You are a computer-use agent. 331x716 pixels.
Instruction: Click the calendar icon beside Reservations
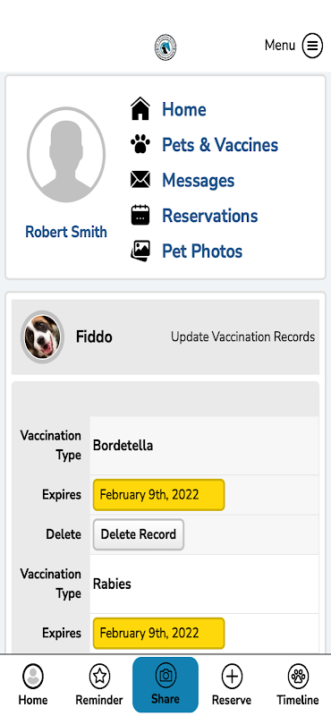pyautogui.click(x=140, y=215)
